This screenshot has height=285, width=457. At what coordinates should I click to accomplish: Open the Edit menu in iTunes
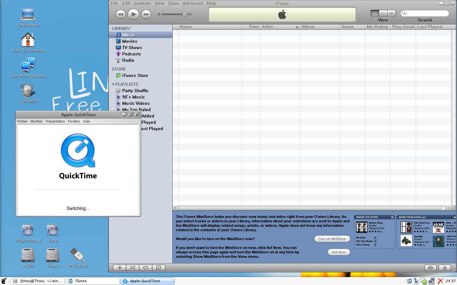(126, 3)
